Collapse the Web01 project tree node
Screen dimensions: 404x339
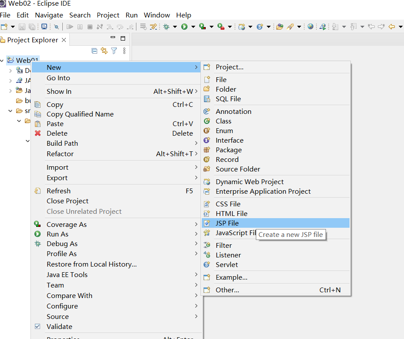point(2,61)
